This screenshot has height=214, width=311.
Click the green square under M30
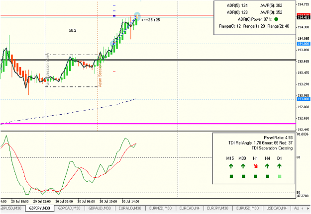click(243, 176)
